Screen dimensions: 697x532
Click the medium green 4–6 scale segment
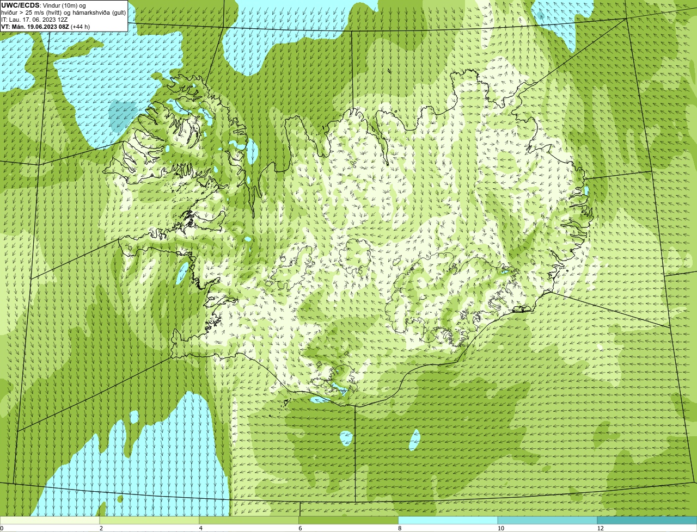click(249, 521)
